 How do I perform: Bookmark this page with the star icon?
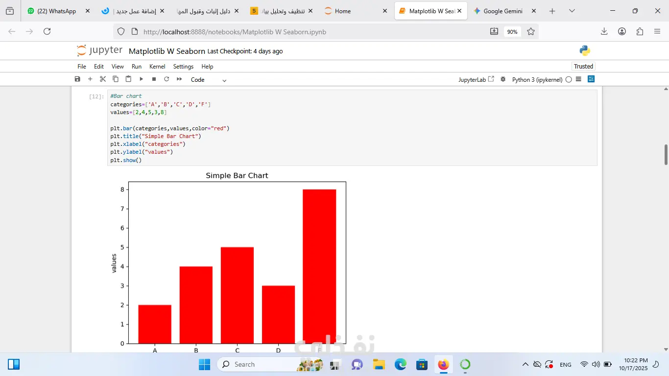(x=531, y=32)
